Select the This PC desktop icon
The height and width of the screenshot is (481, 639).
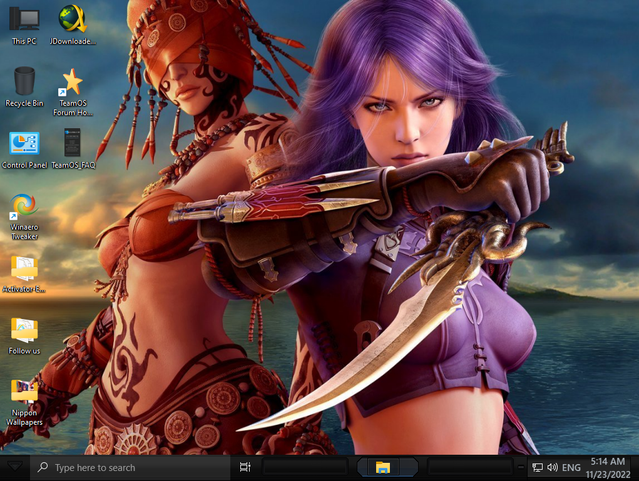[x=24, y=24]
